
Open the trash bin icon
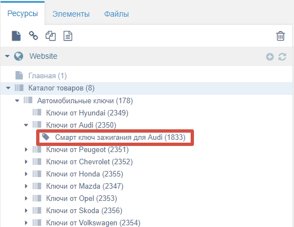[281, 36]
